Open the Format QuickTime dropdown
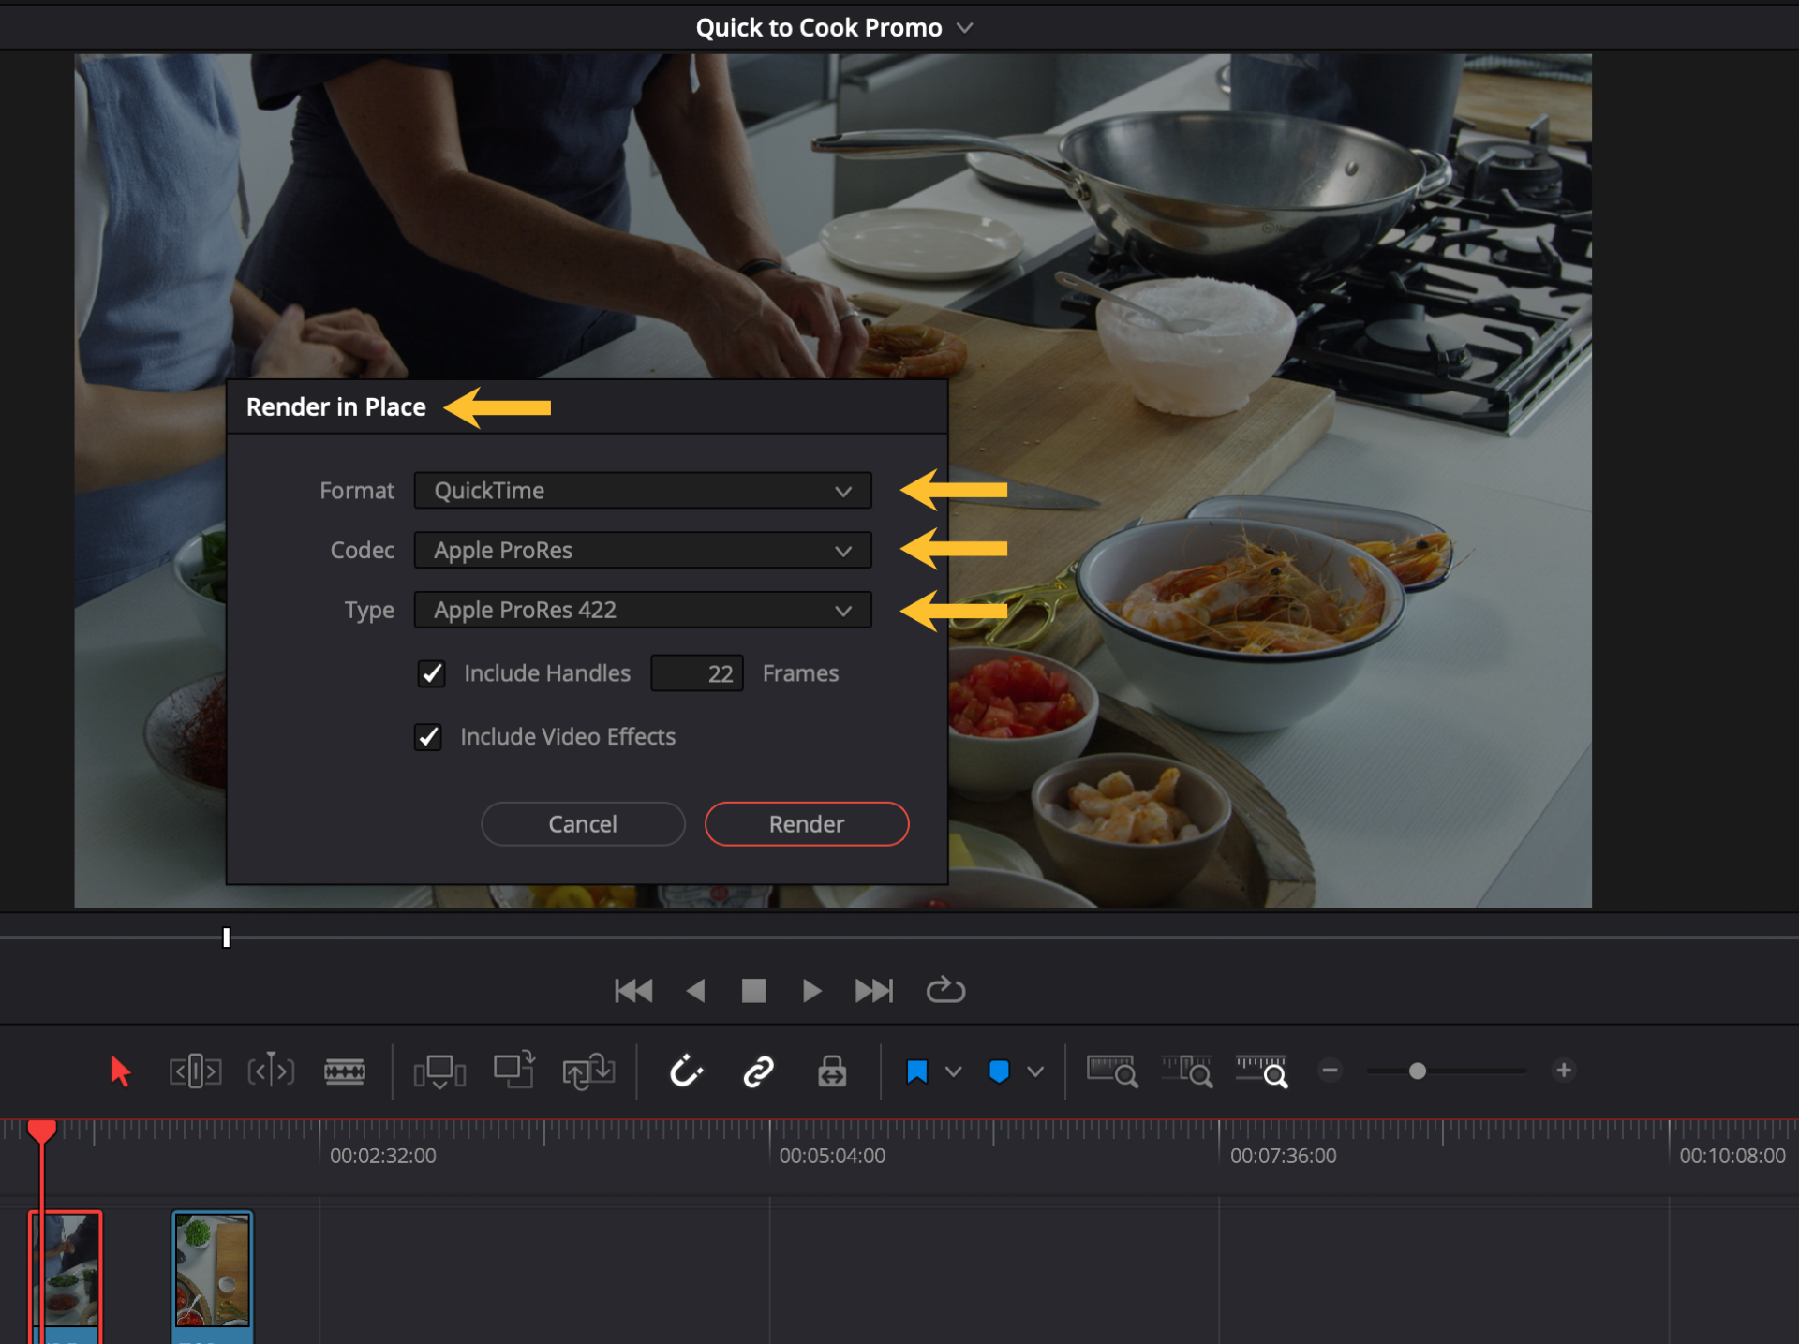This screenshot has height=1344, width=1799. click(x=643, y=491)
